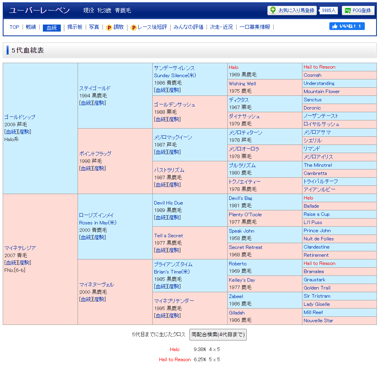Viewport: 380px width, 367px height.
Task: Open the Sunday Silence(米) link
Action: (x=175, y=75)
